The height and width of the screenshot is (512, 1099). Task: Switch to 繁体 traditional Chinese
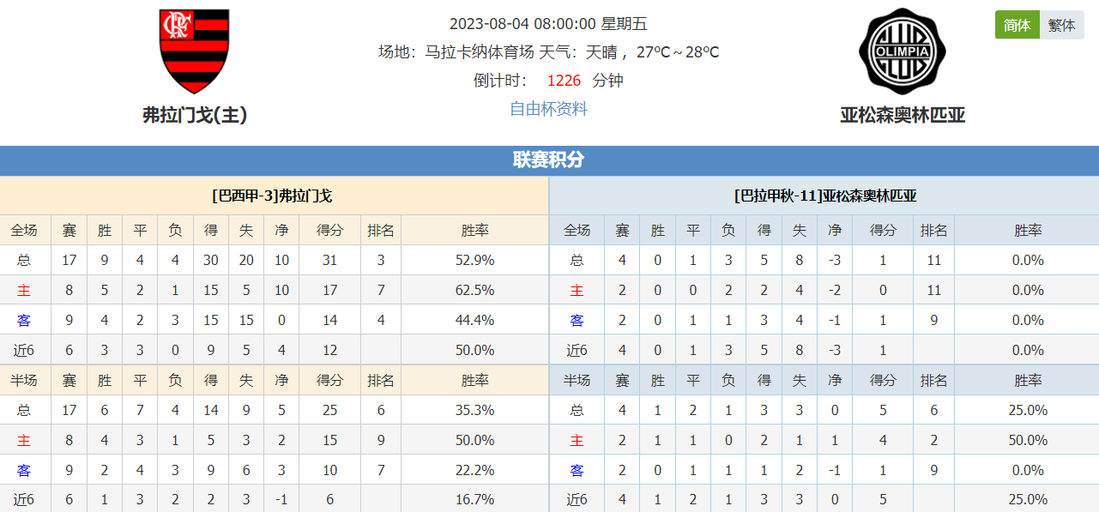tap(1061, 25)
